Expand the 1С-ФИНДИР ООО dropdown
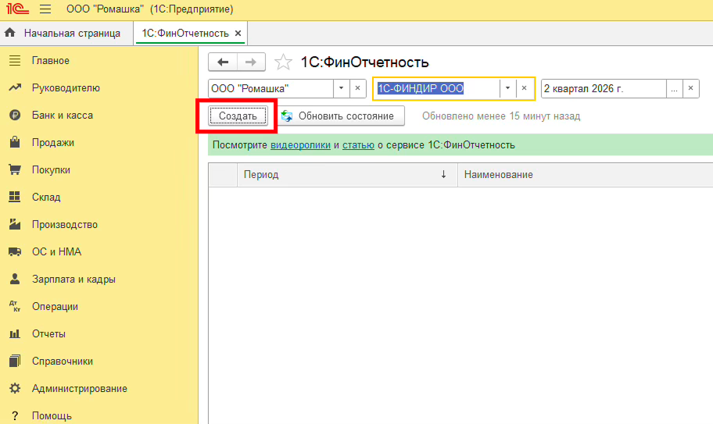This screenshot has width=713, height=424. click(x=507, y=88)
